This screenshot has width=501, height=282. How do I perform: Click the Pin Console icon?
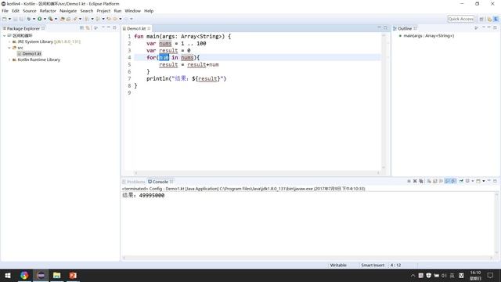point(461,181)
